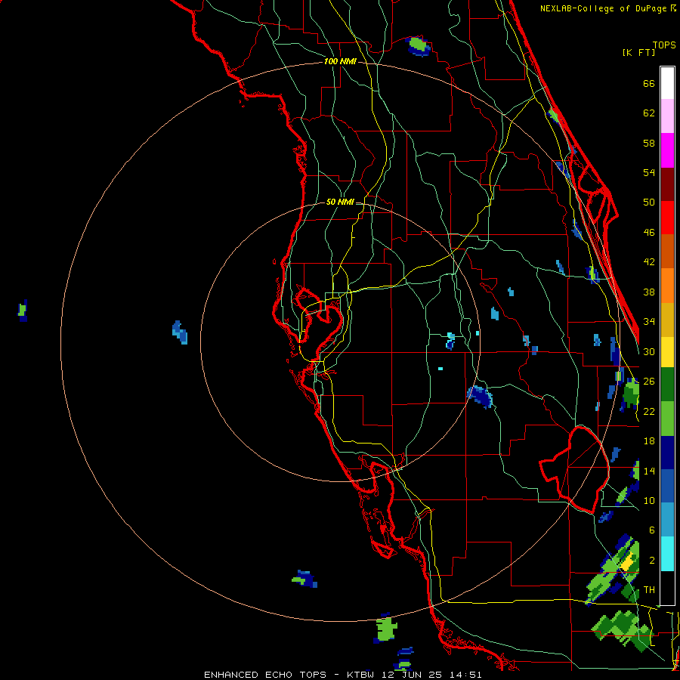The height and width of the screenshot is (680, 680).
Task: Pick the cyan swatch between 6 and 2
Action: click(667, 554)
